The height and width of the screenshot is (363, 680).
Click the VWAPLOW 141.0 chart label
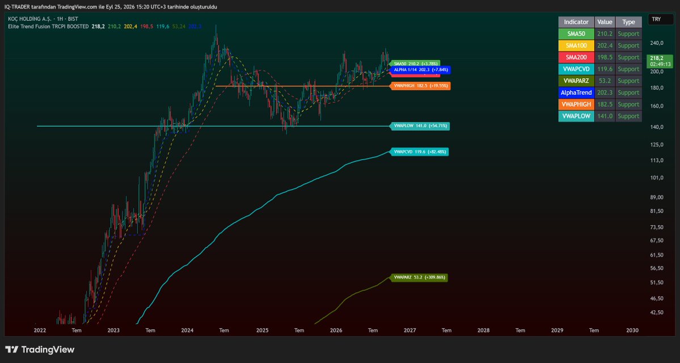[x=419, y=126]
